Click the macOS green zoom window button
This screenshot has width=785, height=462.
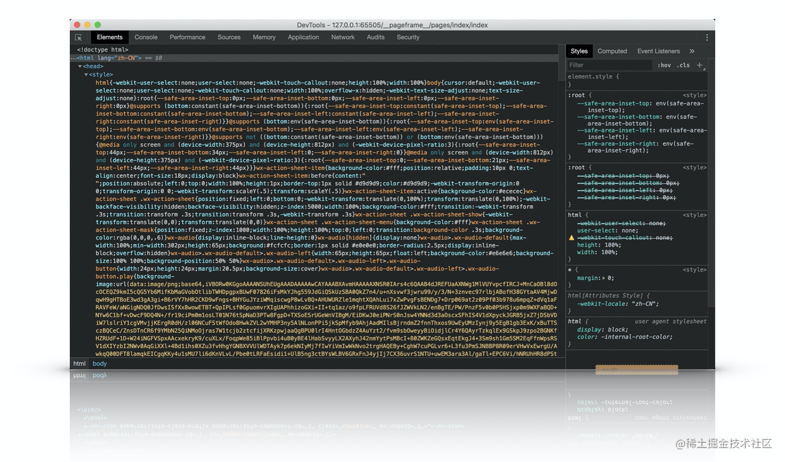pyautogui.click(x=98, y=25)
